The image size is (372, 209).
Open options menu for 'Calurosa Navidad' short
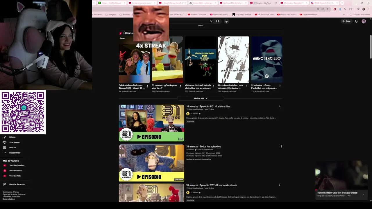click(214, 86)
